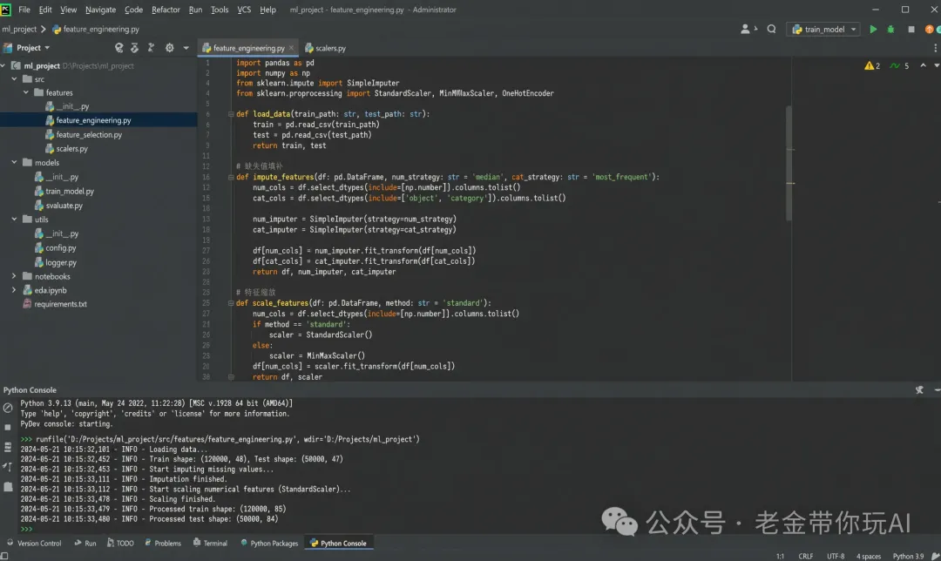Viewport: 941px width, 561px height.
Task: Open Search Everywhere magnifier icon
Action: pyautogui.click(x=772, y=29)
